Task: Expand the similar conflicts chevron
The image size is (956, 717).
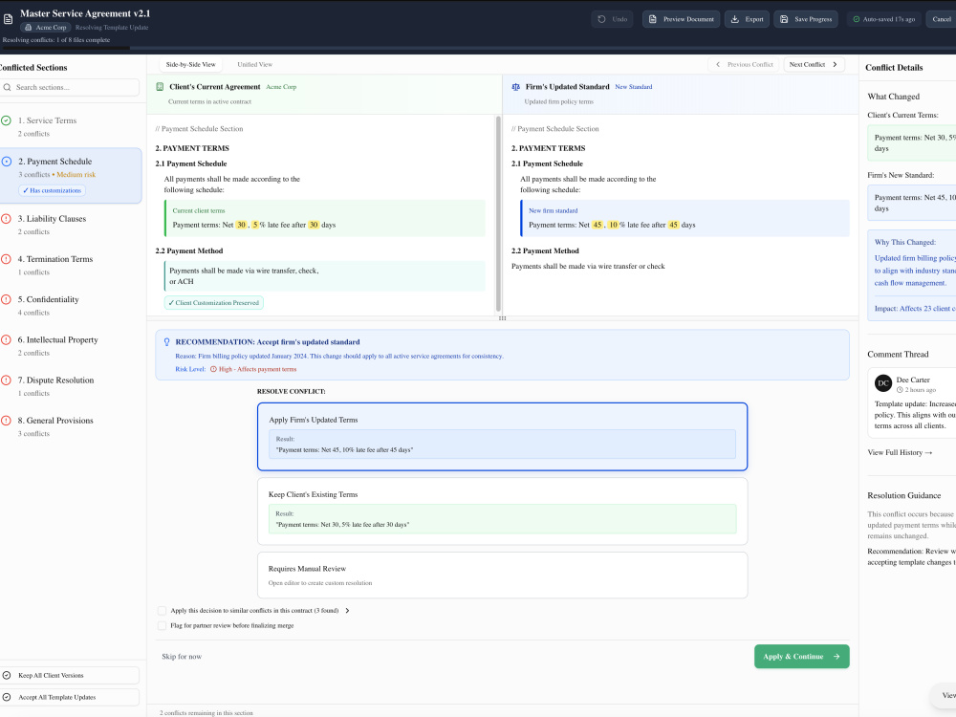Action: coord(348,610)
